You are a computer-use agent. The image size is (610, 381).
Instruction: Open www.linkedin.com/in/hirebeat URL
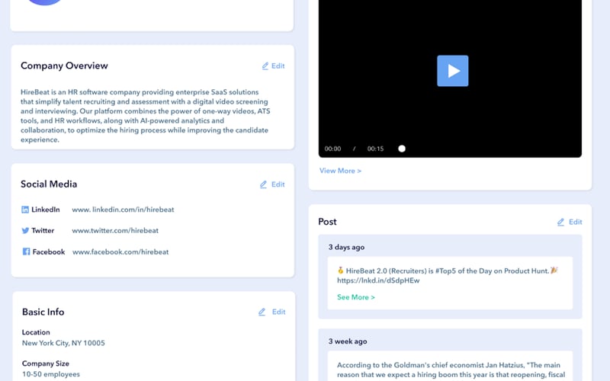(x=123, y=210)
